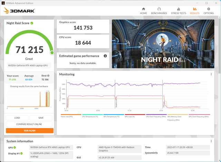Screen dimensions: 221x162
Task: Open the Benchmarks section
Action: 159,11
